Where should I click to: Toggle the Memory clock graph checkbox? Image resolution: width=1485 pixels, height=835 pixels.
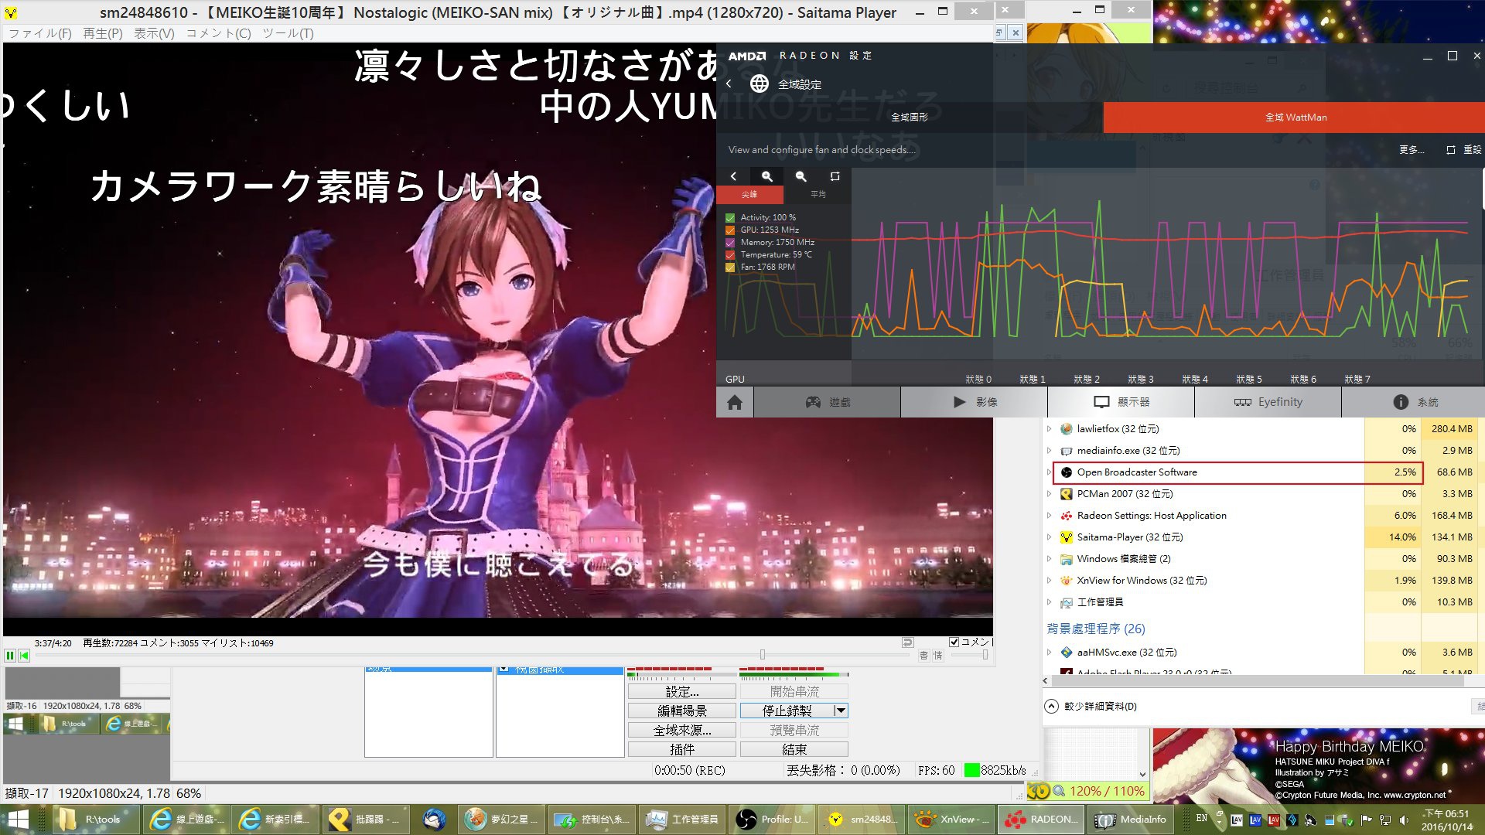730,243
